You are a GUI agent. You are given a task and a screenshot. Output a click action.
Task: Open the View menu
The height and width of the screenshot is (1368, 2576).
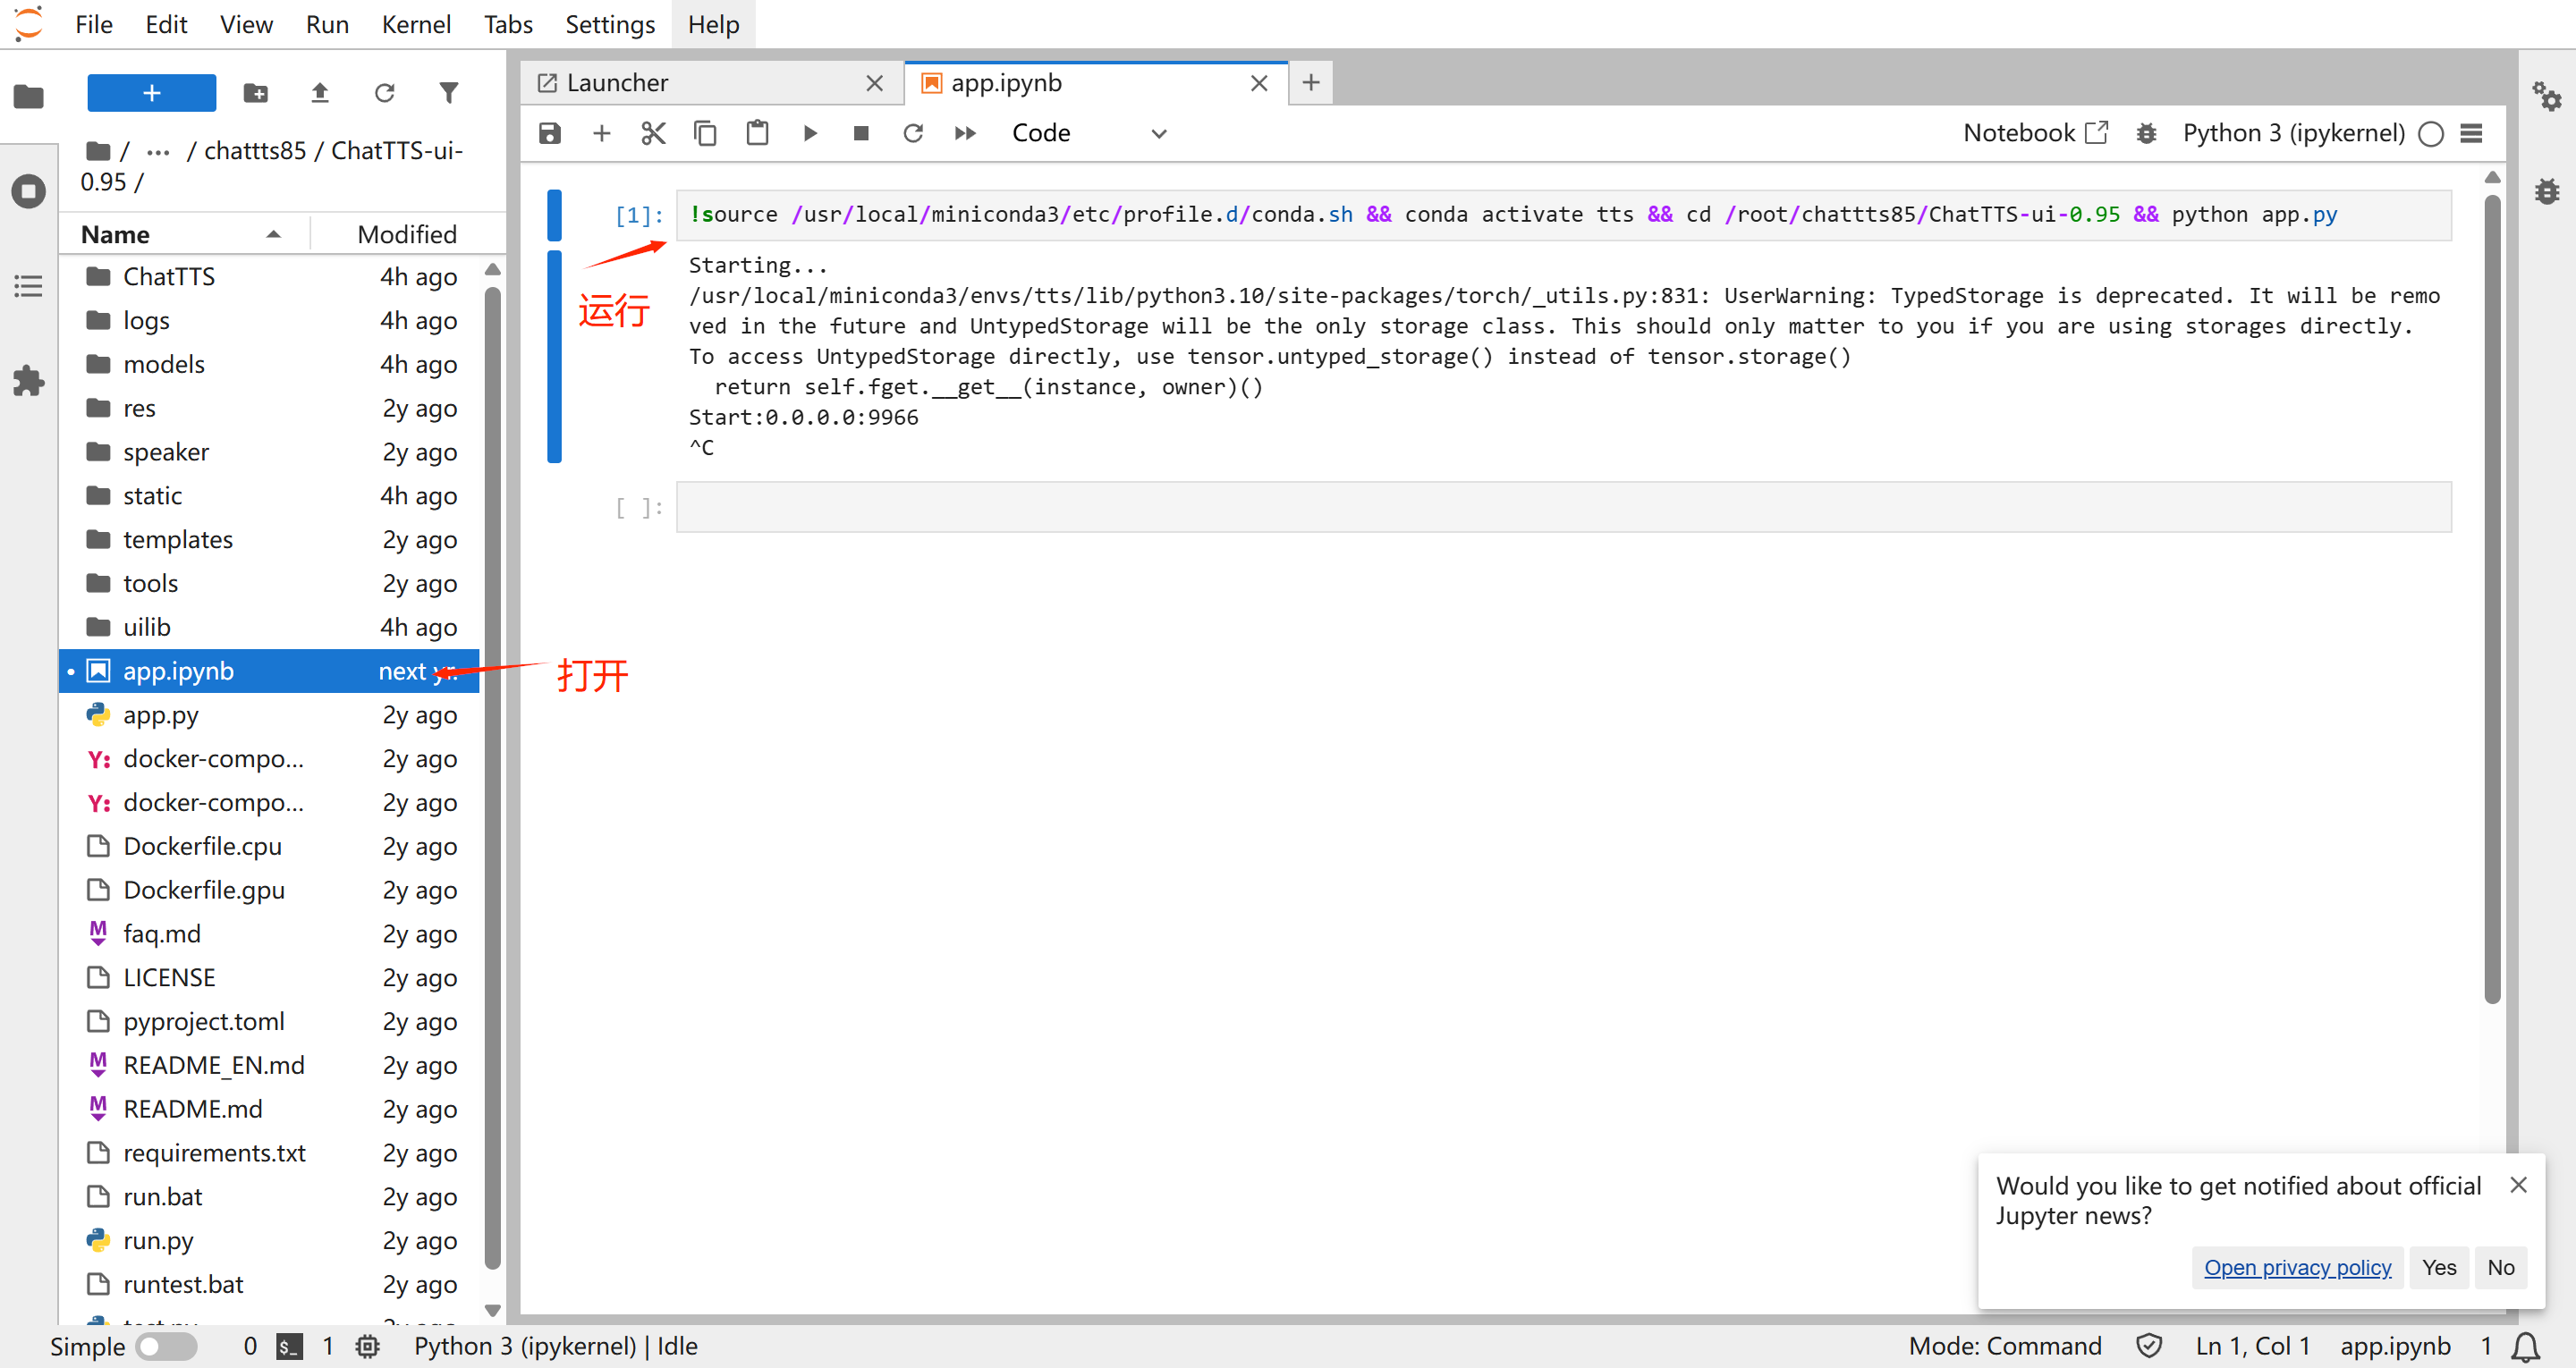click(x=246, y=24)
